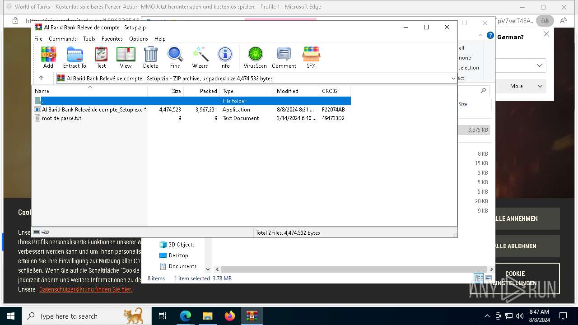Open Firefox from taskbar
Screen dimensions: 578x325
(230, 316)
